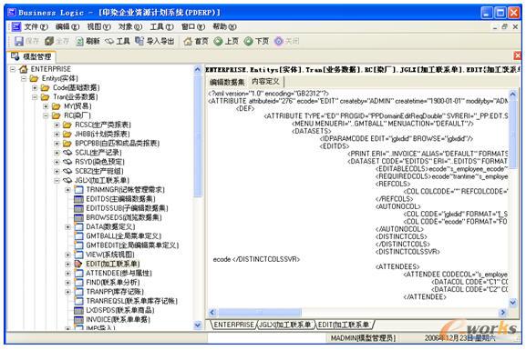Image resolution: width=526 pixels, height=350 pixels.
Task: Collapse the RC[染厂] tree node
Action: pyautogui.click(x=46, y=115)
